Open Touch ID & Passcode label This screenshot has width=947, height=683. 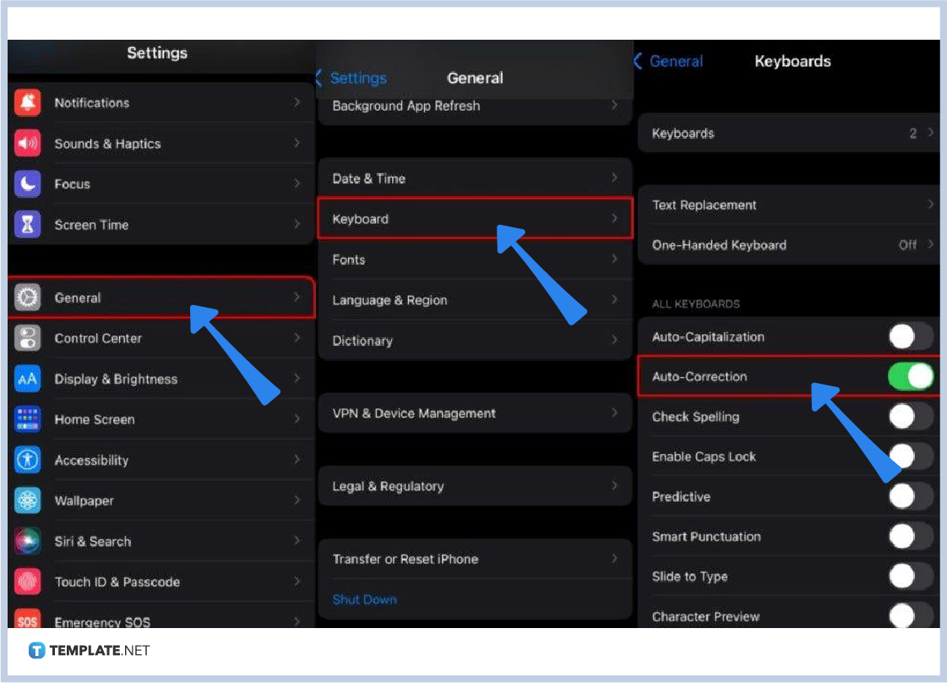click(117, 582)
